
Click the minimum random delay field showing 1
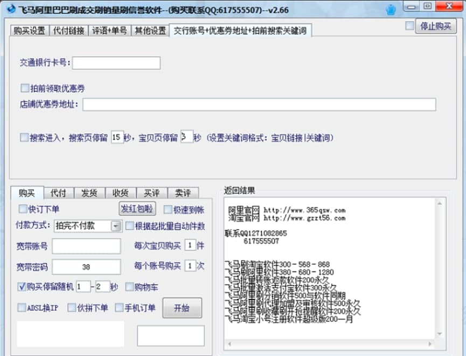pyautogui.click(x=83, y=286)
